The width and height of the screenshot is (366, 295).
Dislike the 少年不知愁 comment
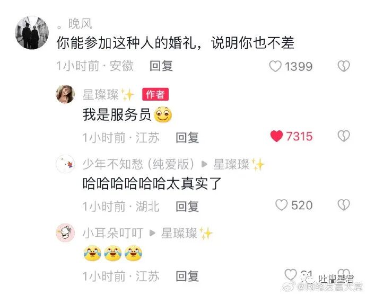[344, 205]
